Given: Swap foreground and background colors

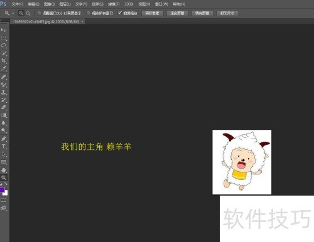Looking at the screenshot, I should pos(6,184).
